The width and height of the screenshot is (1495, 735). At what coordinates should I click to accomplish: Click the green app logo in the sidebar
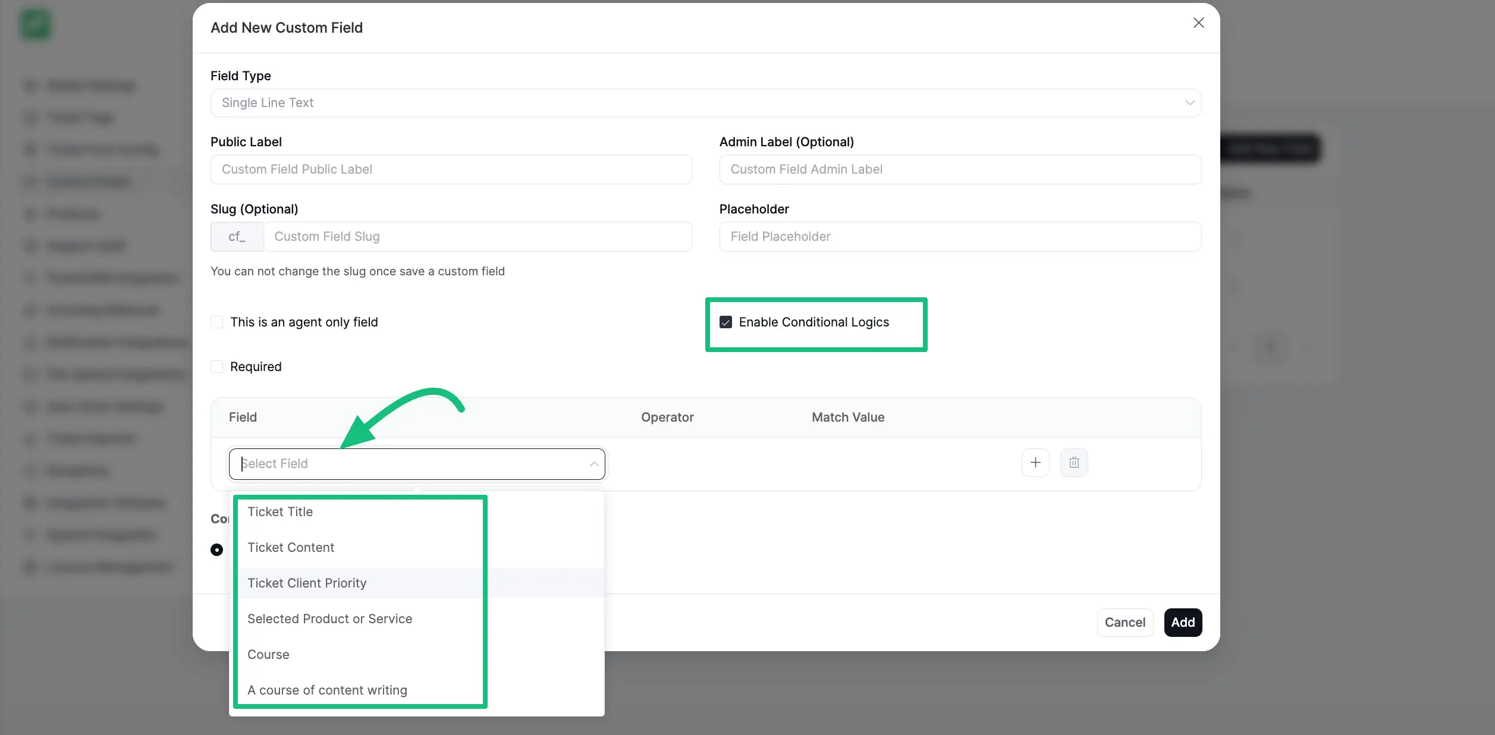pyautogui.click(x=35, y=24)
